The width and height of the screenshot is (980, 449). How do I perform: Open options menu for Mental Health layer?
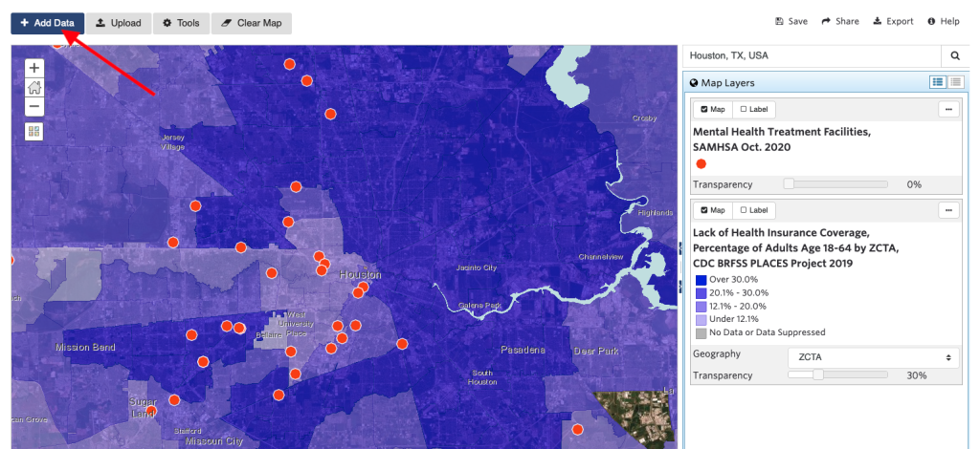tap(948, 109)
